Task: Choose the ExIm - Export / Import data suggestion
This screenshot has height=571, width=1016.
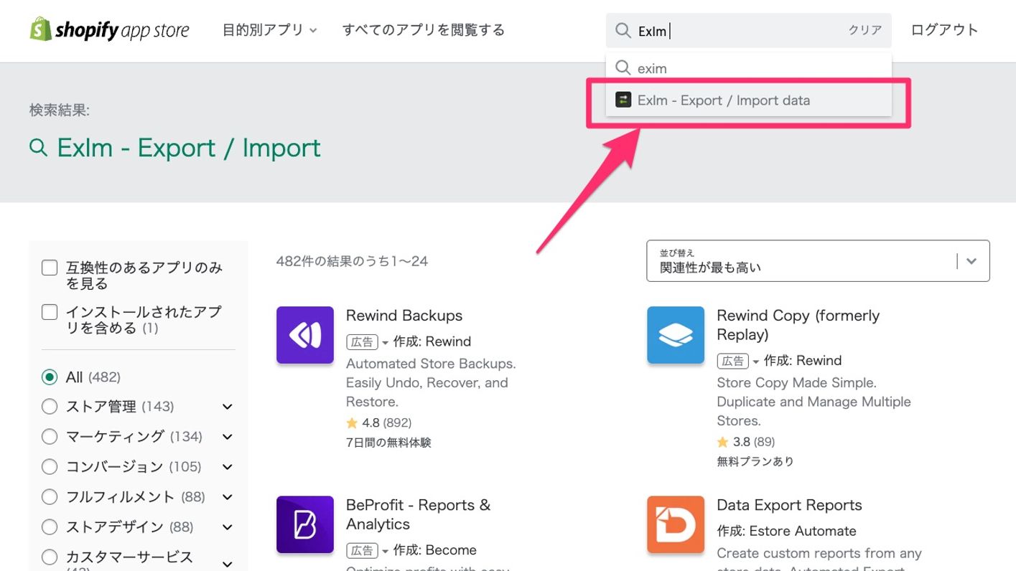Action: click(x=748, y=100)
